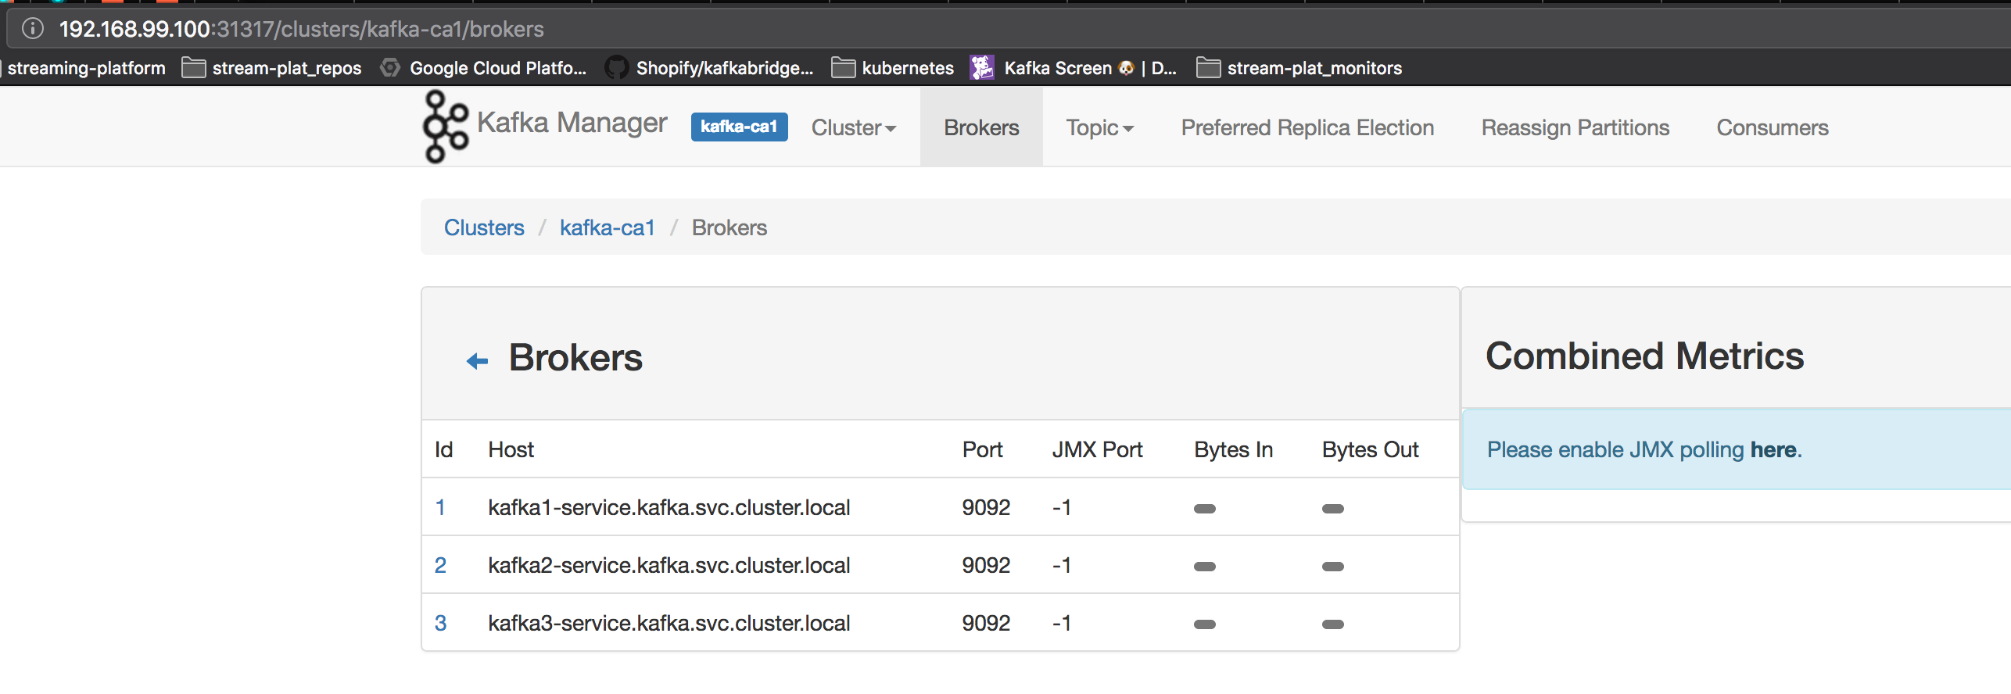Click Bytes In dash for kafka2 row
This screenshot has width=2011, height=694.
tap(1205, 567)
